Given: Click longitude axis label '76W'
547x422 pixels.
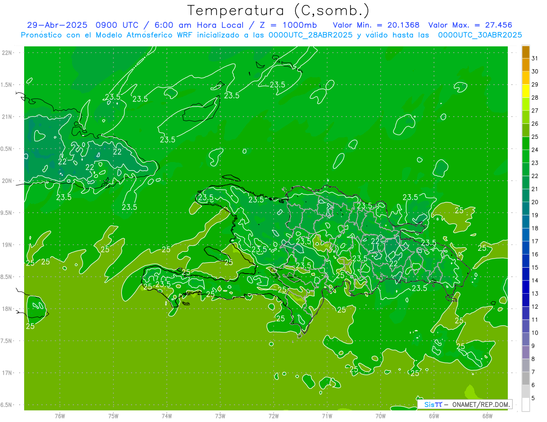Looking at the screenshot, I should click(60, 416).
